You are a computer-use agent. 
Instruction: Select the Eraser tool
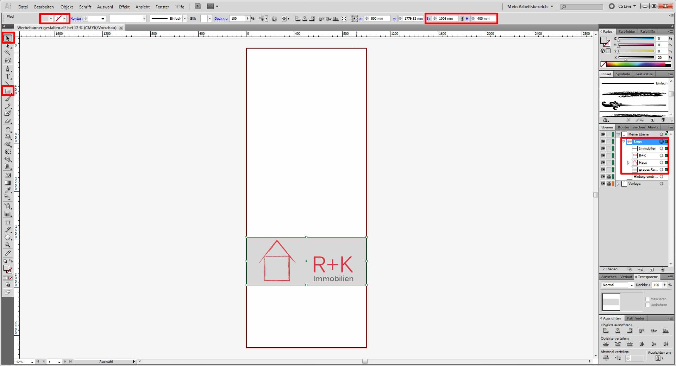coord(8,121)
